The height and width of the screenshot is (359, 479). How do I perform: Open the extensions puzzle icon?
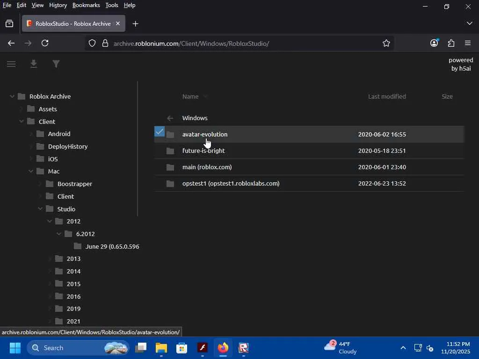[451, 43]
